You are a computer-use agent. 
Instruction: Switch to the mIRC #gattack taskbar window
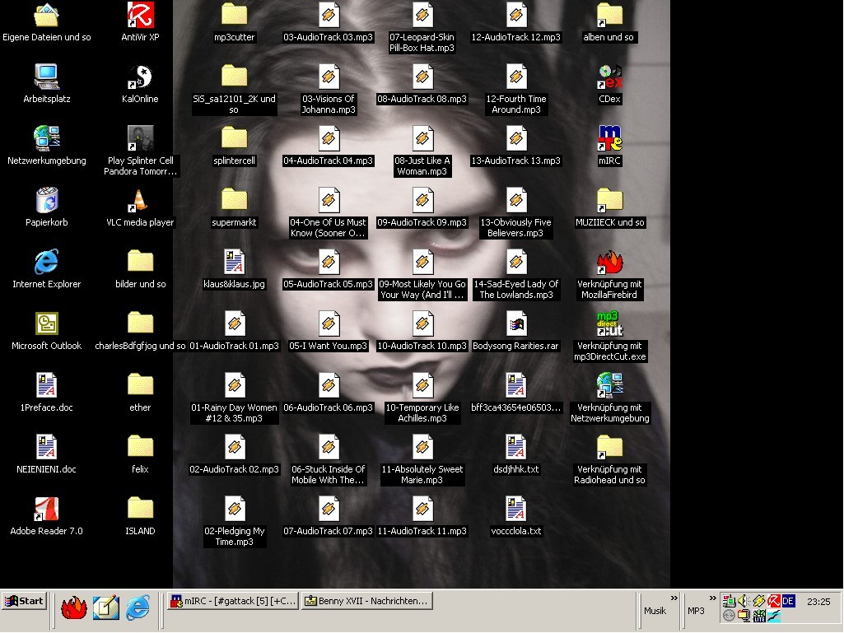pos(232,601)
